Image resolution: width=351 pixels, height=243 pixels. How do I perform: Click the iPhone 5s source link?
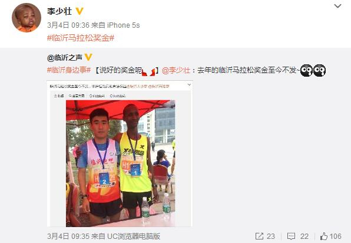coord(123,25)
